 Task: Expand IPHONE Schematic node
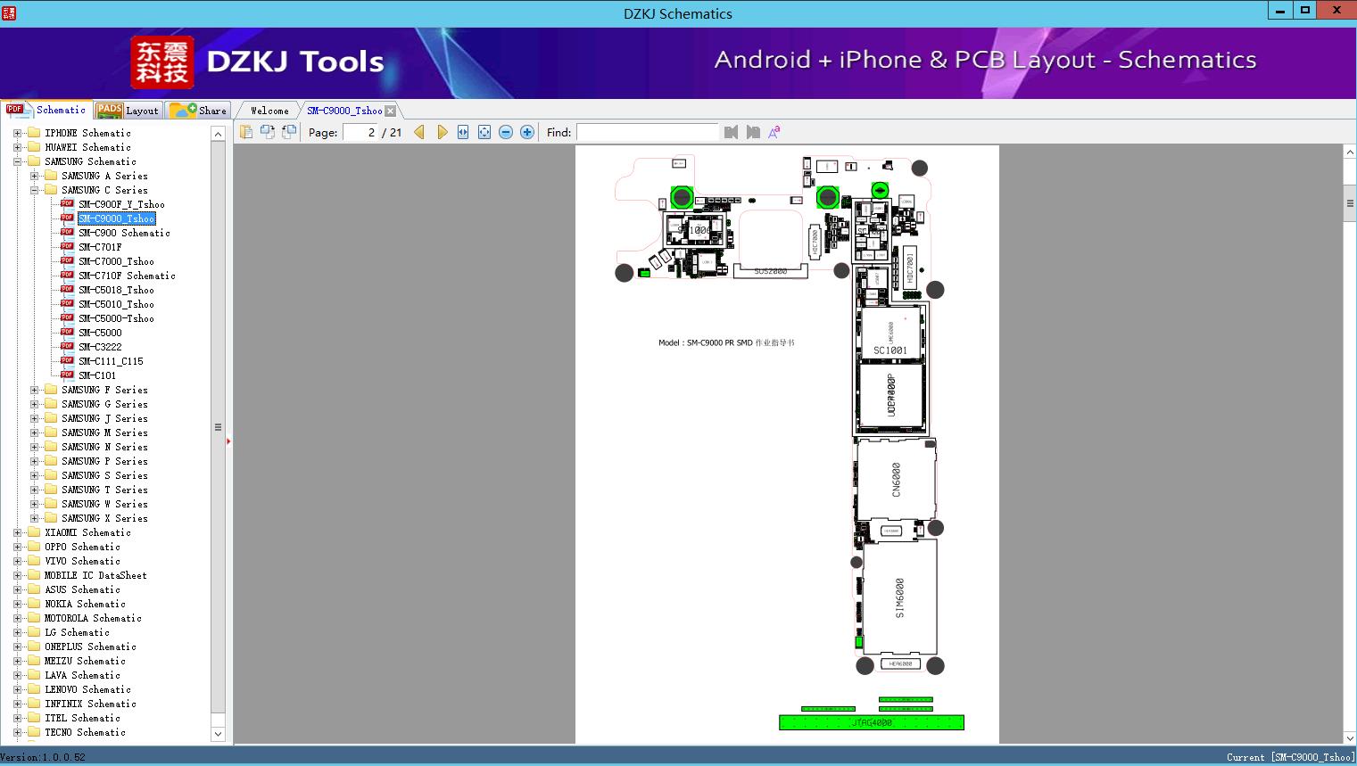point(17,133)
